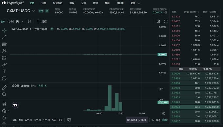Select the 1小时 interval
The height and width of the screenshot is (127, 223).
(x=10, y=22)
